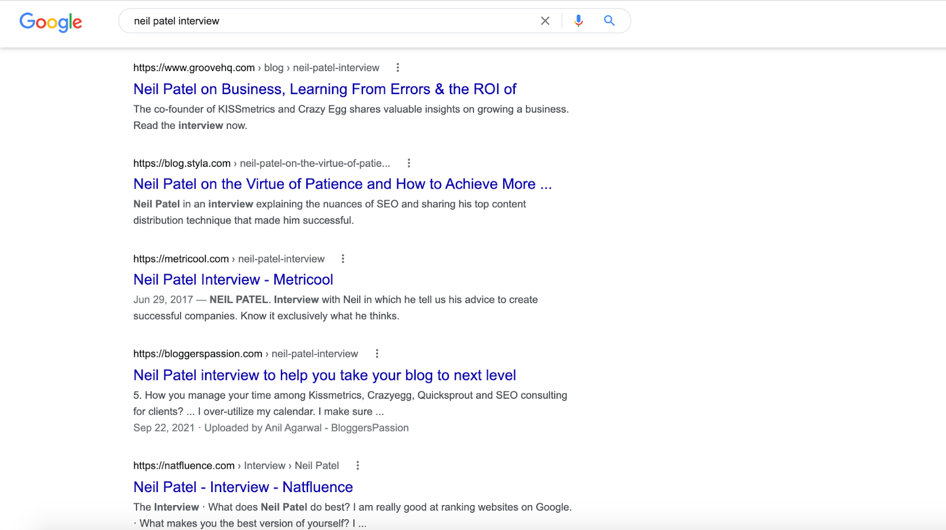Open 'Neil Patel on Business, Learning From Errors' result
Screen dimensions: 946x530
(325, 89)
